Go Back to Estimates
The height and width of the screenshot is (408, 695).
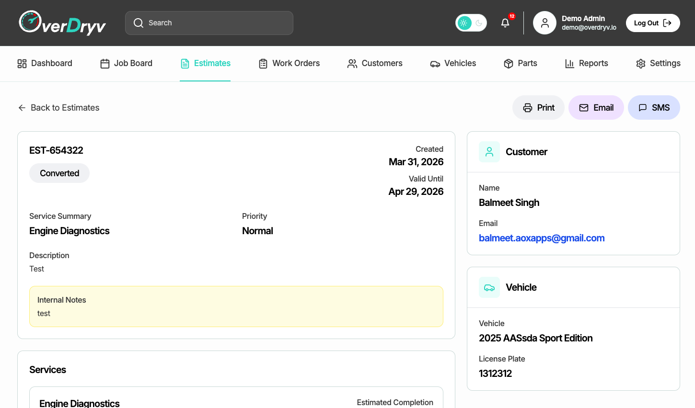[x=58, y=108]
